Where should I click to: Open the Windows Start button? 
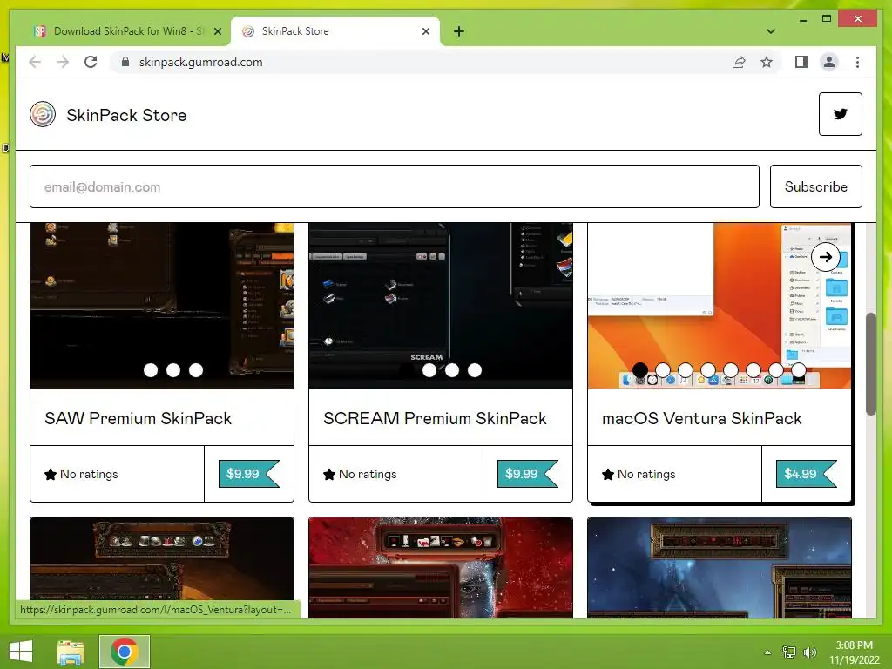pyautogui.click(x=21, y=652)
